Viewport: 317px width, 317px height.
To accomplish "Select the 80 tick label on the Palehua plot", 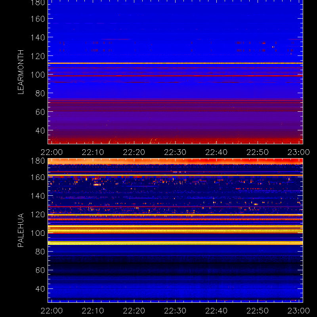I will [40, 252].
